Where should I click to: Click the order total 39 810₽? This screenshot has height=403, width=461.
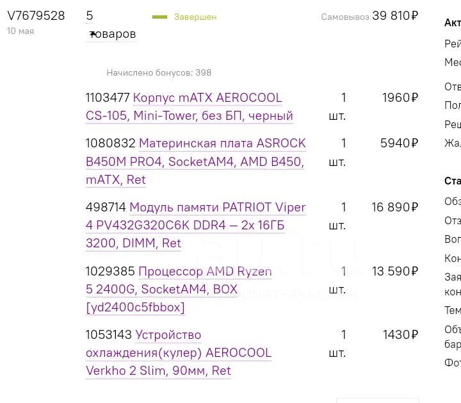point(395,15)
